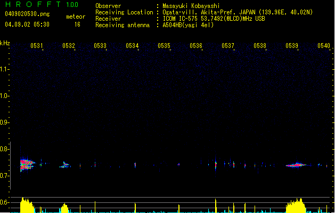Click the A504HB(yagi 4el) antenna text
The height and width of the screenshot is (213, 335).
pyautogui.click(x=188, y=25)
